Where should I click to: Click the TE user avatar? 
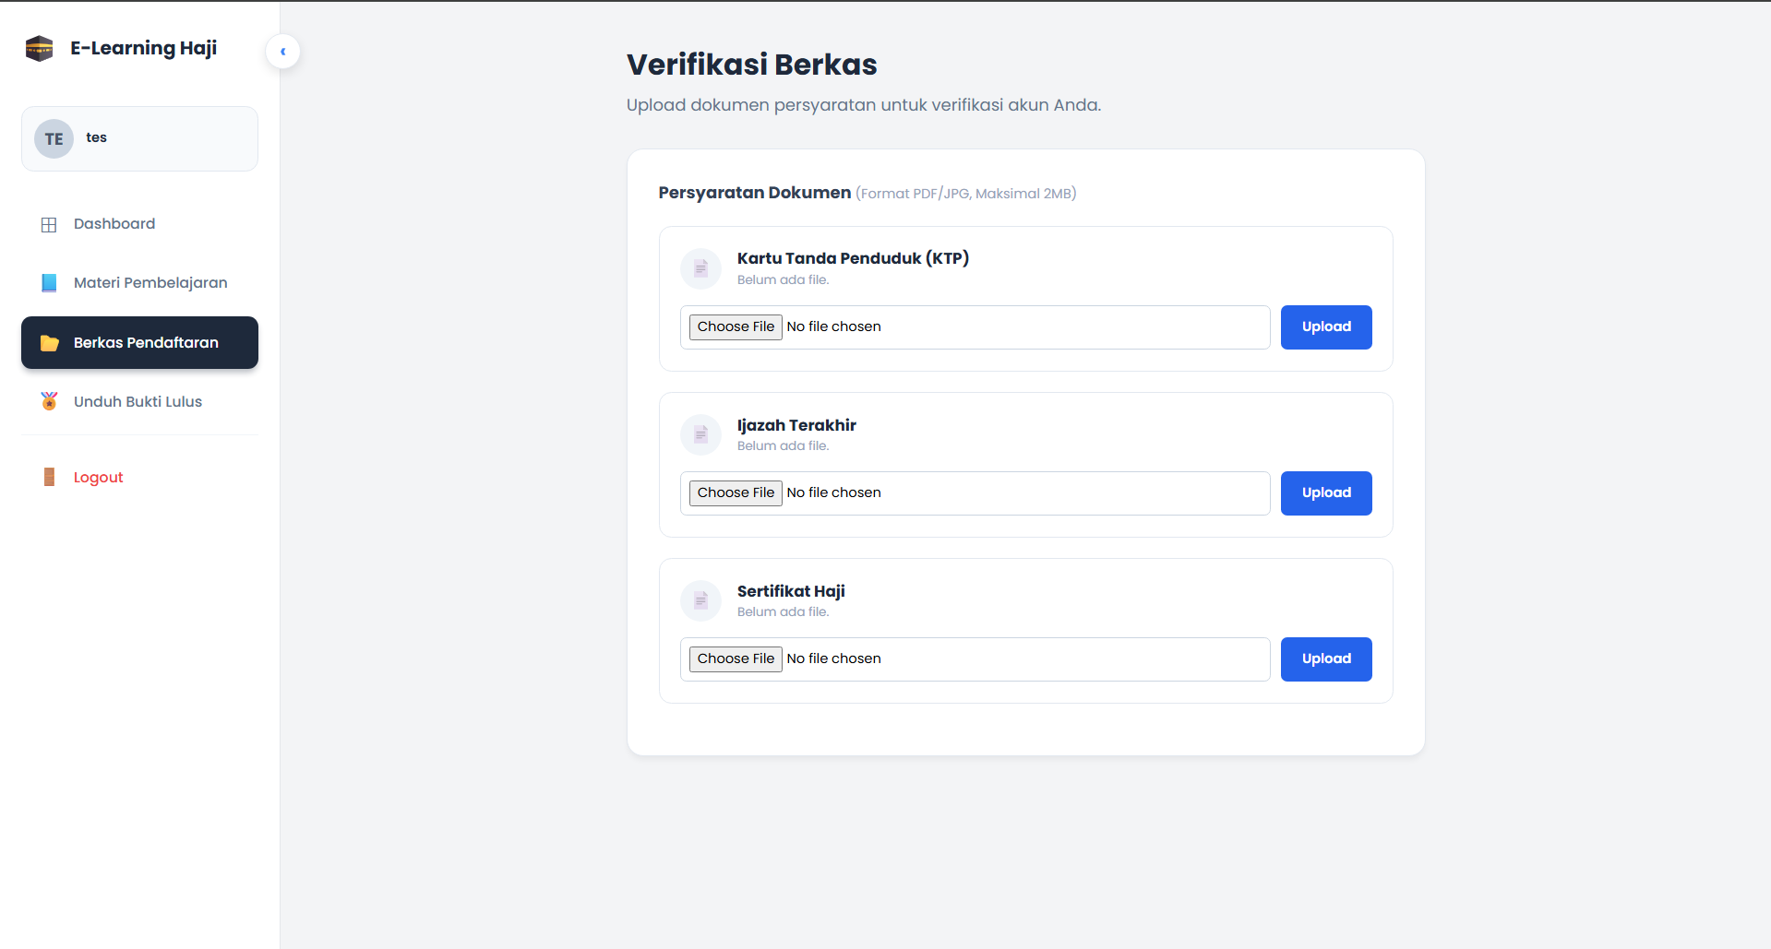click(54, 139)
